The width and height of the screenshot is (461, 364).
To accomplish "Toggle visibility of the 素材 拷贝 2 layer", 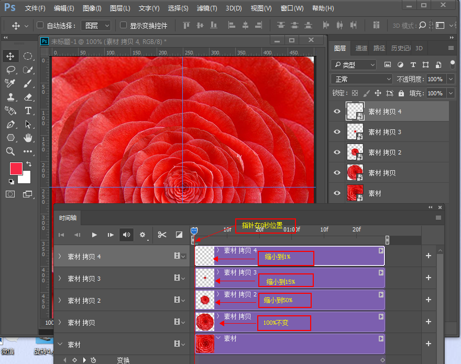I will (x=337, y=152).
